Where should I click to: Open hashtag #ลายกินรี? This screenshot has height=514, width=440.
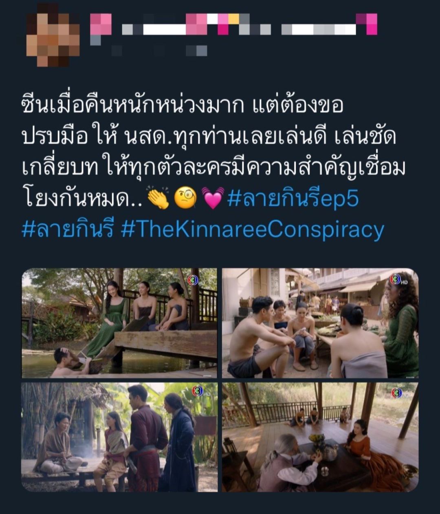click(68, 229)
